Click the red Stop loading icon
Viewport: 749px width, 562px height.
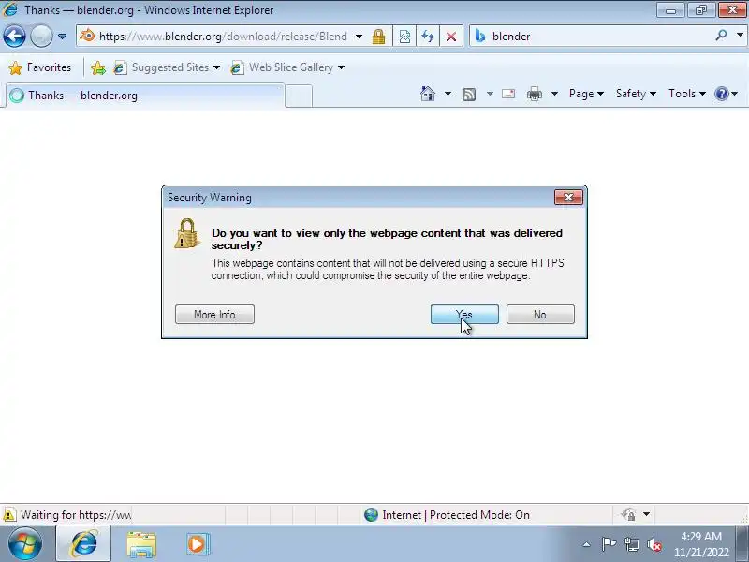[451, 37]
